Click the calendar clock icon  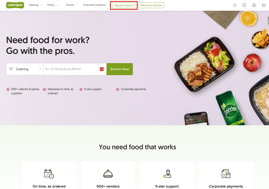[x=49, y=174]
